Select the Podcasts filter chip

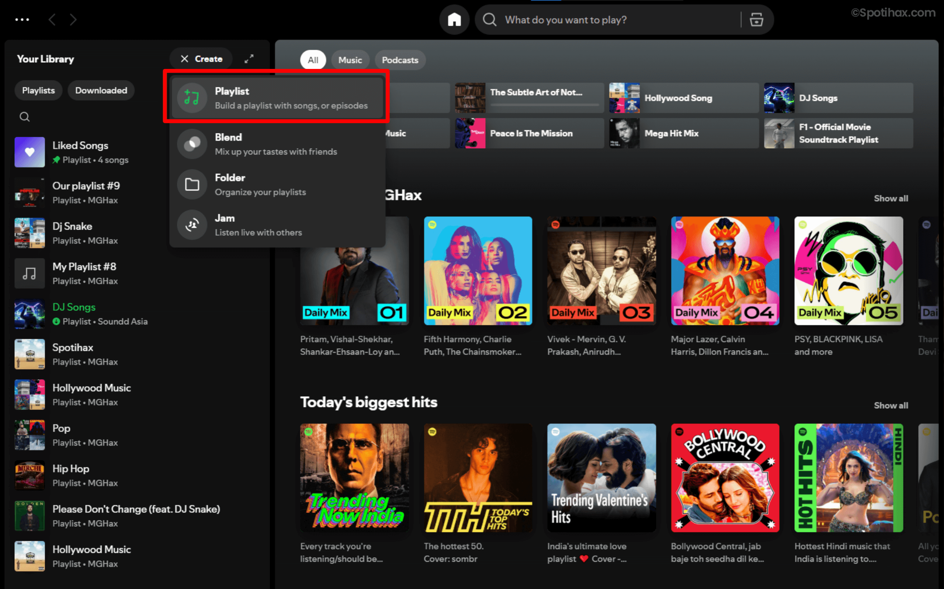click(400, 60)
